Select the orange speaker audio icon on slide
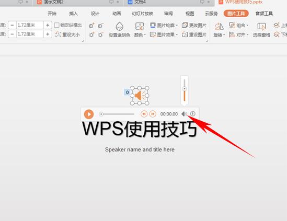Image resolution: width=287 pixels, height=221 pixels. (x=140, y=96)
